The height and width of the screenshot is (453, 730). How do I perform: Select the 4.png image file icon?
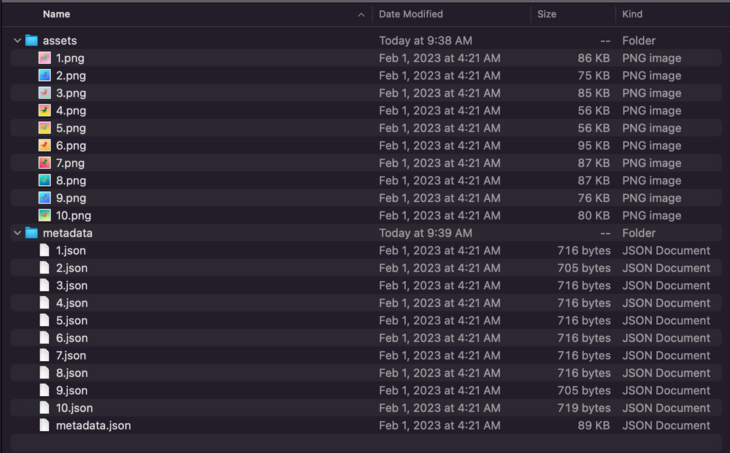pyautogui.click(x=45, y=111)
